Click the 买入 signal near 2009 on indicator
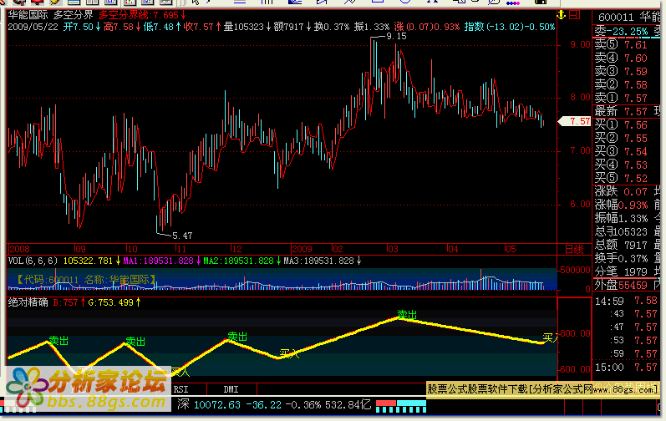The height and width of the screenshot is (421, 666). [289, 353]
